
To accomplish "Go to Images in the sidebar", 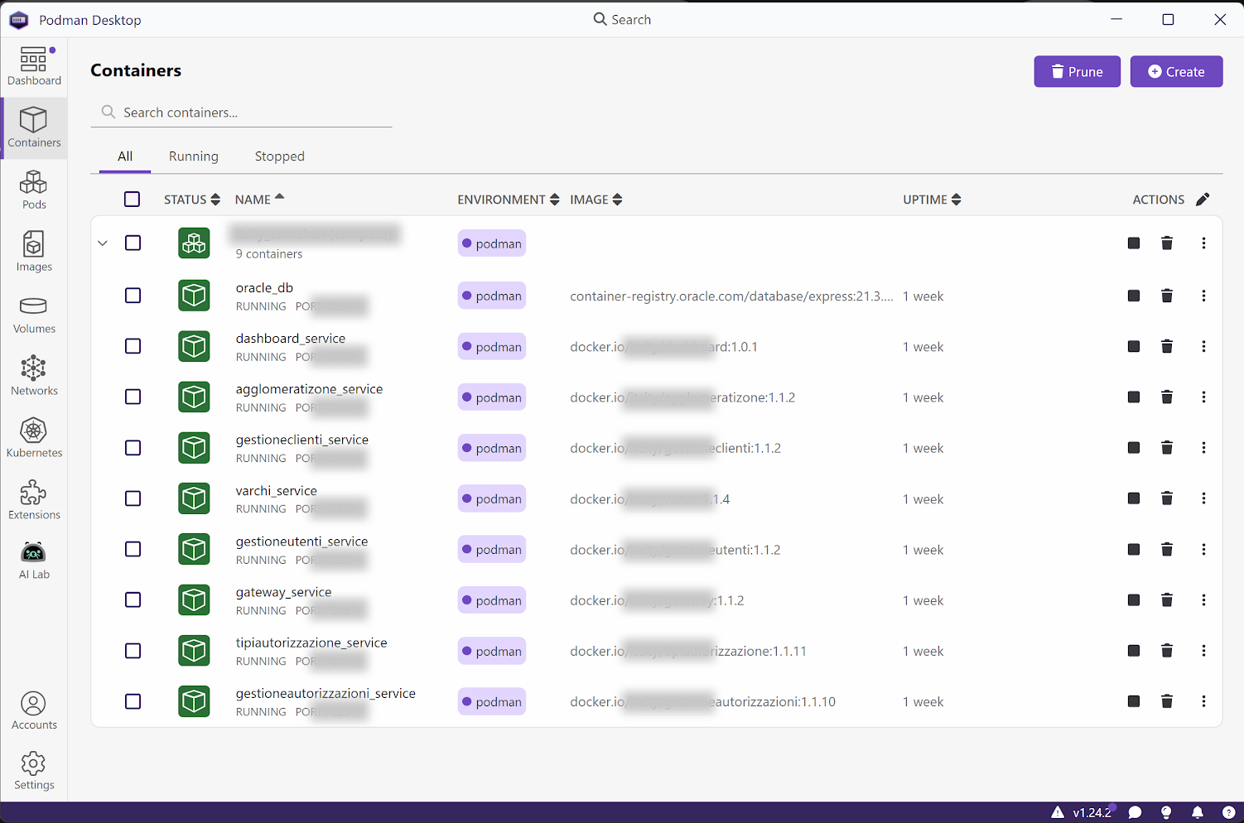I will point(34,252).
